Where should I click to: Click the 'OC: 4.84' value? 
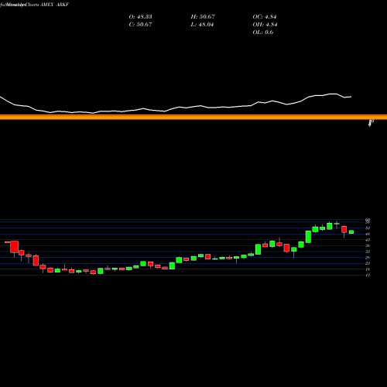(x=265, y=17)
